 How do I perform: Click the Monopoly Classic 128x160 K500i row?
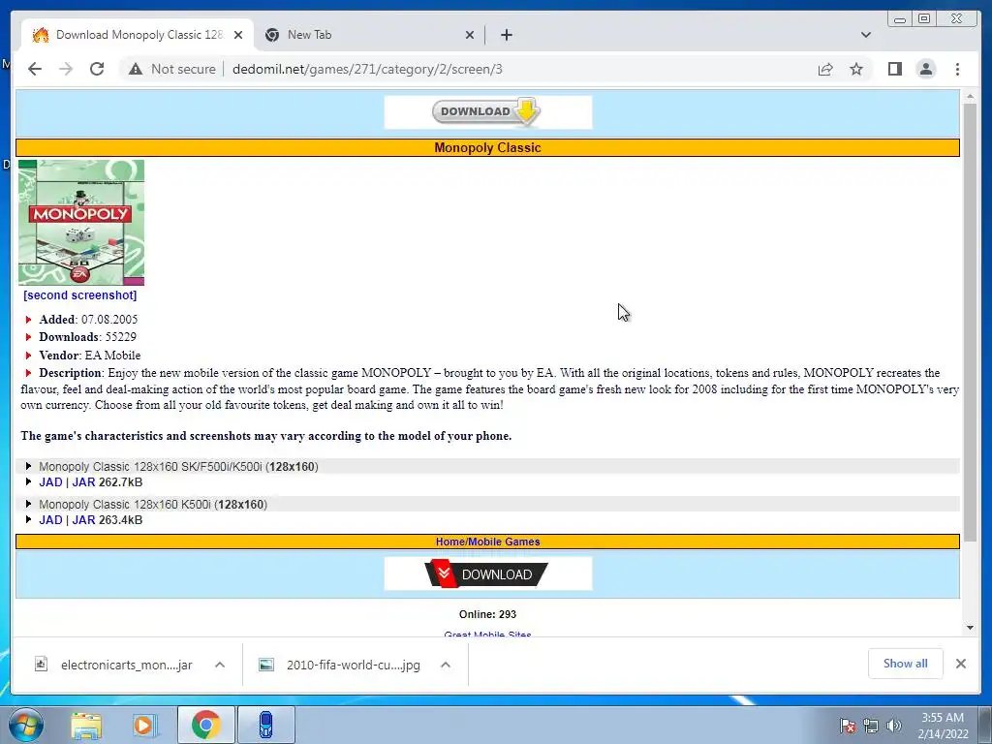pos(488,504)
